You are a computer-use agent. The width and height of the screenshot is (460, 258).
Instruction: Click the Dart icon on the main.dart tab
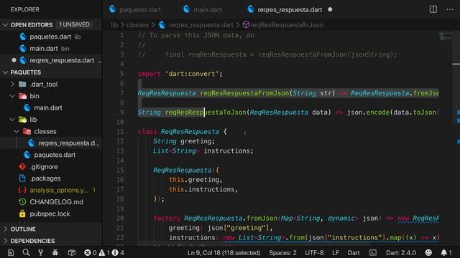tap(186, 9)
